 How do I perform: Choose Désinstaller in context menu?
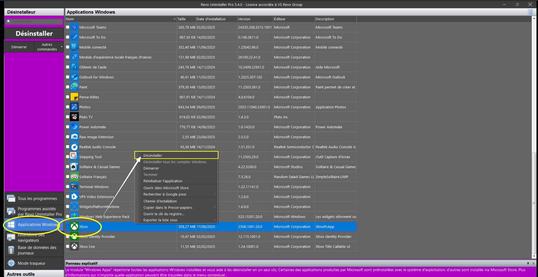tap(176, 155)
